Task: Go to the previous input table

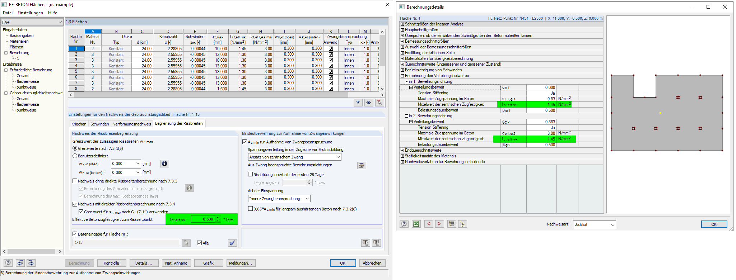Action: point(20,263)
